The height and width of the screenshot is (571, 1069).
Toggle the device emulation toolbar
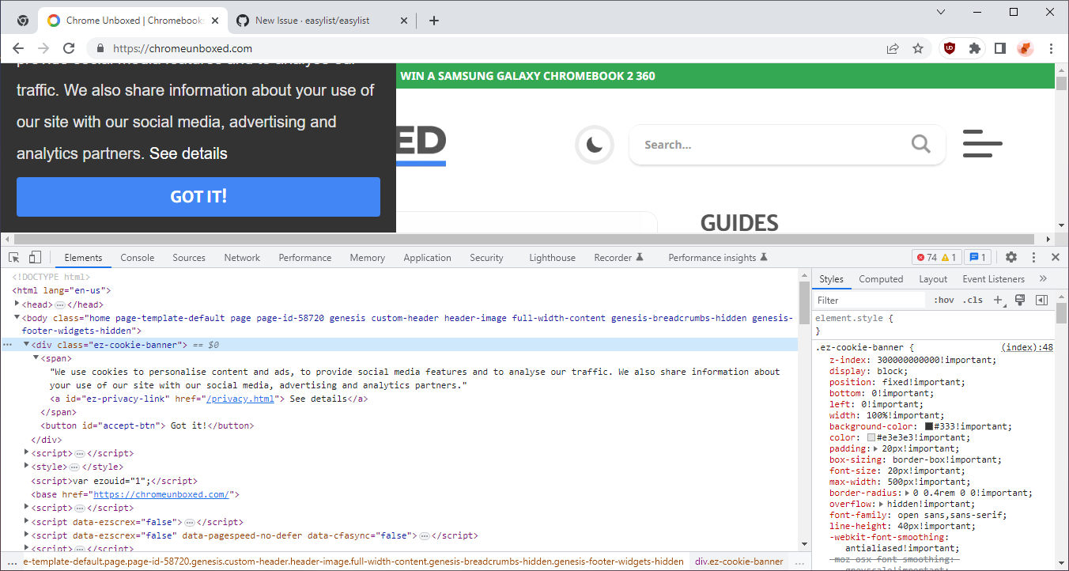click(x=33, y=257)
